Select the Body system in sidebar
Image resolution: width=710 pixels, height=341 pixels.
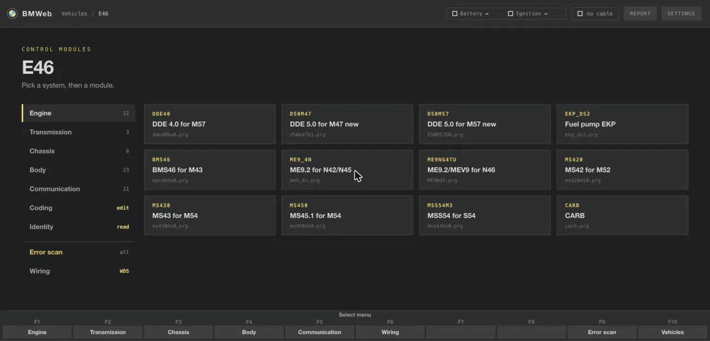click(x=79, y=170)
